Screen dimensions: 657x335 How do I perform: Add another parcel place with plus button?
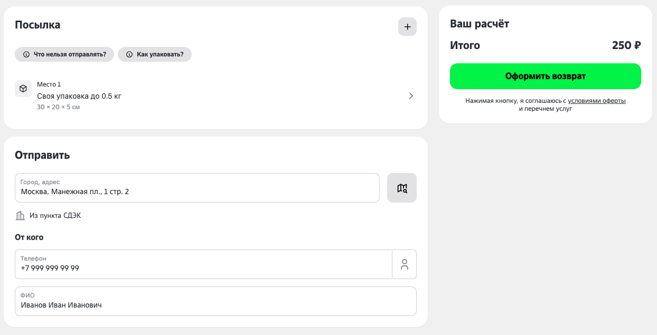(407, 26)
